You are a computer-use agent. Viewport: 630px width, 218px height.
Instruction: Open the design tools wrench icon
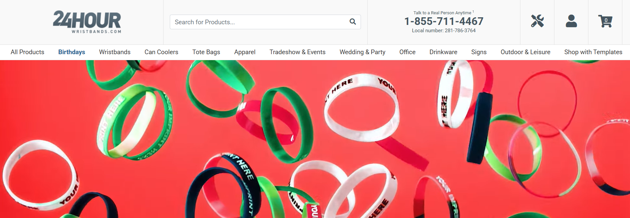pyautogui.click(x=537, y=21)
